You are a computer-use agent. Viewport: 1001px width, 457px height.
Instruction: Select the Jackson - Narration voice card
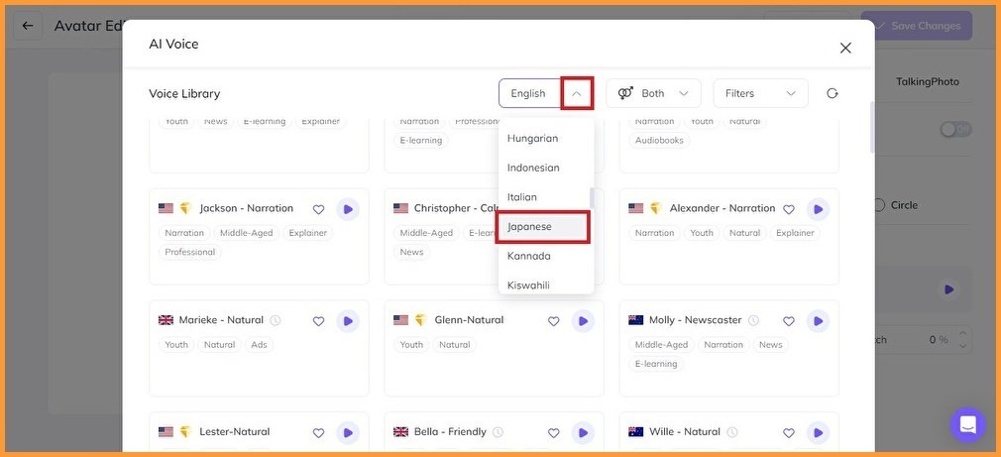(259, 236)
